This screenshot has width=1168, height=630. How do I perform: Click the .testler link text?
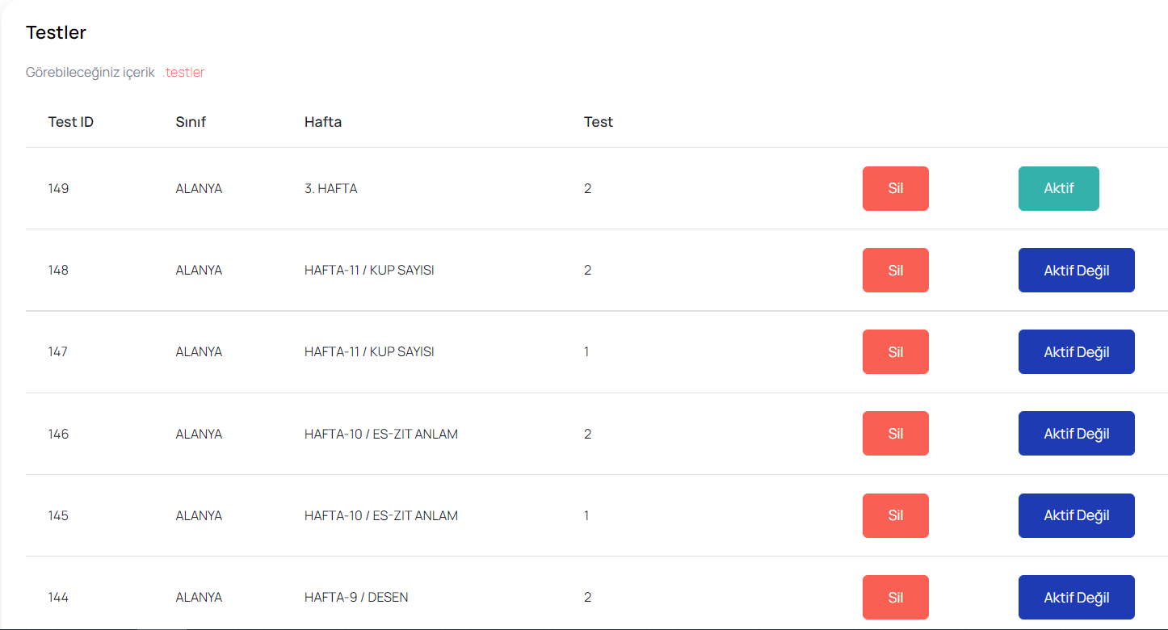pos(183,72)
